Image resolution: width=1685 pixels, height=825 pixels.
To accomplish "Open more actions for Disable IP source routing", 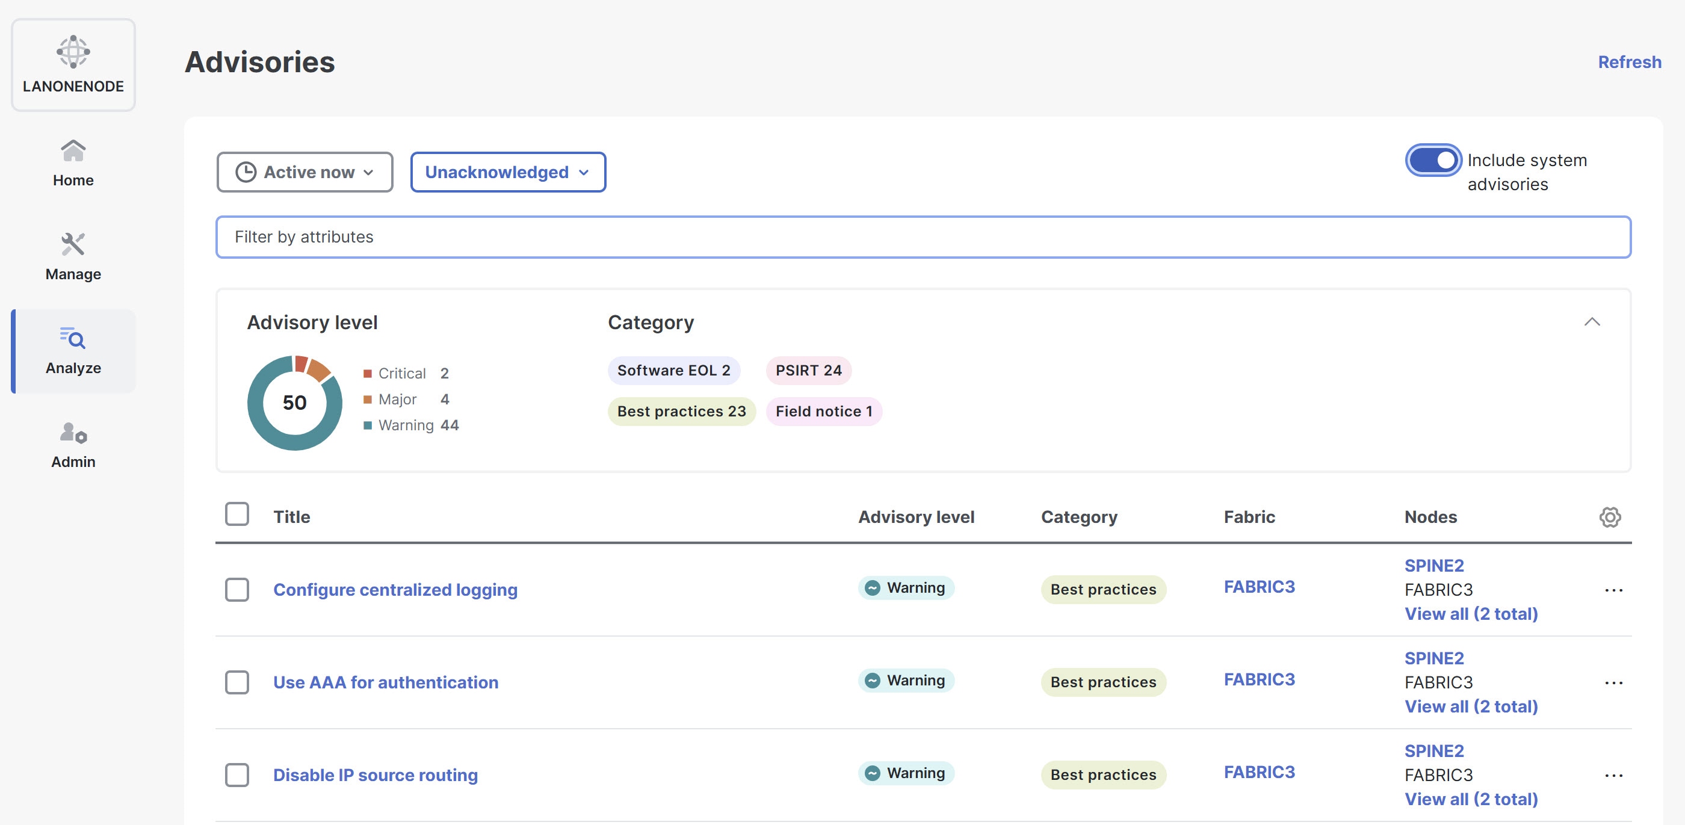I will (1613, 776).
